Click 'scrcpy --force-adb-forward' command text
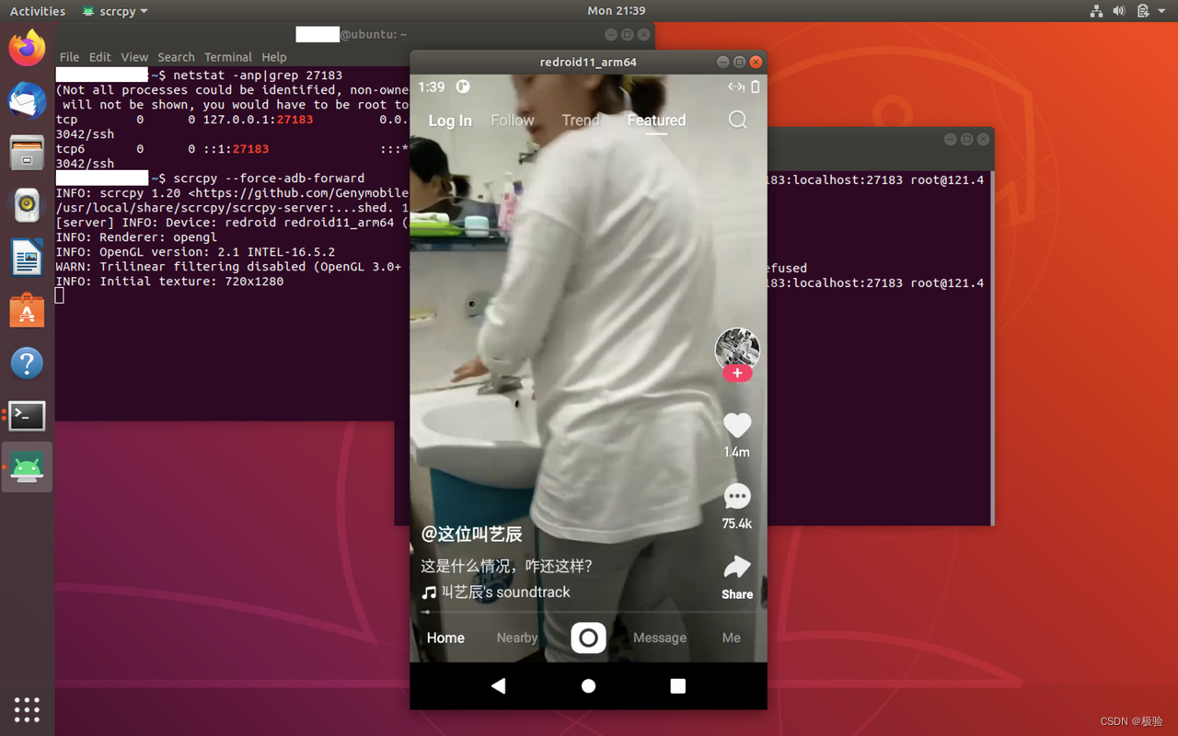Viewport: 1178px width, 736px height. pyautogui.click(x=269, y=178)
